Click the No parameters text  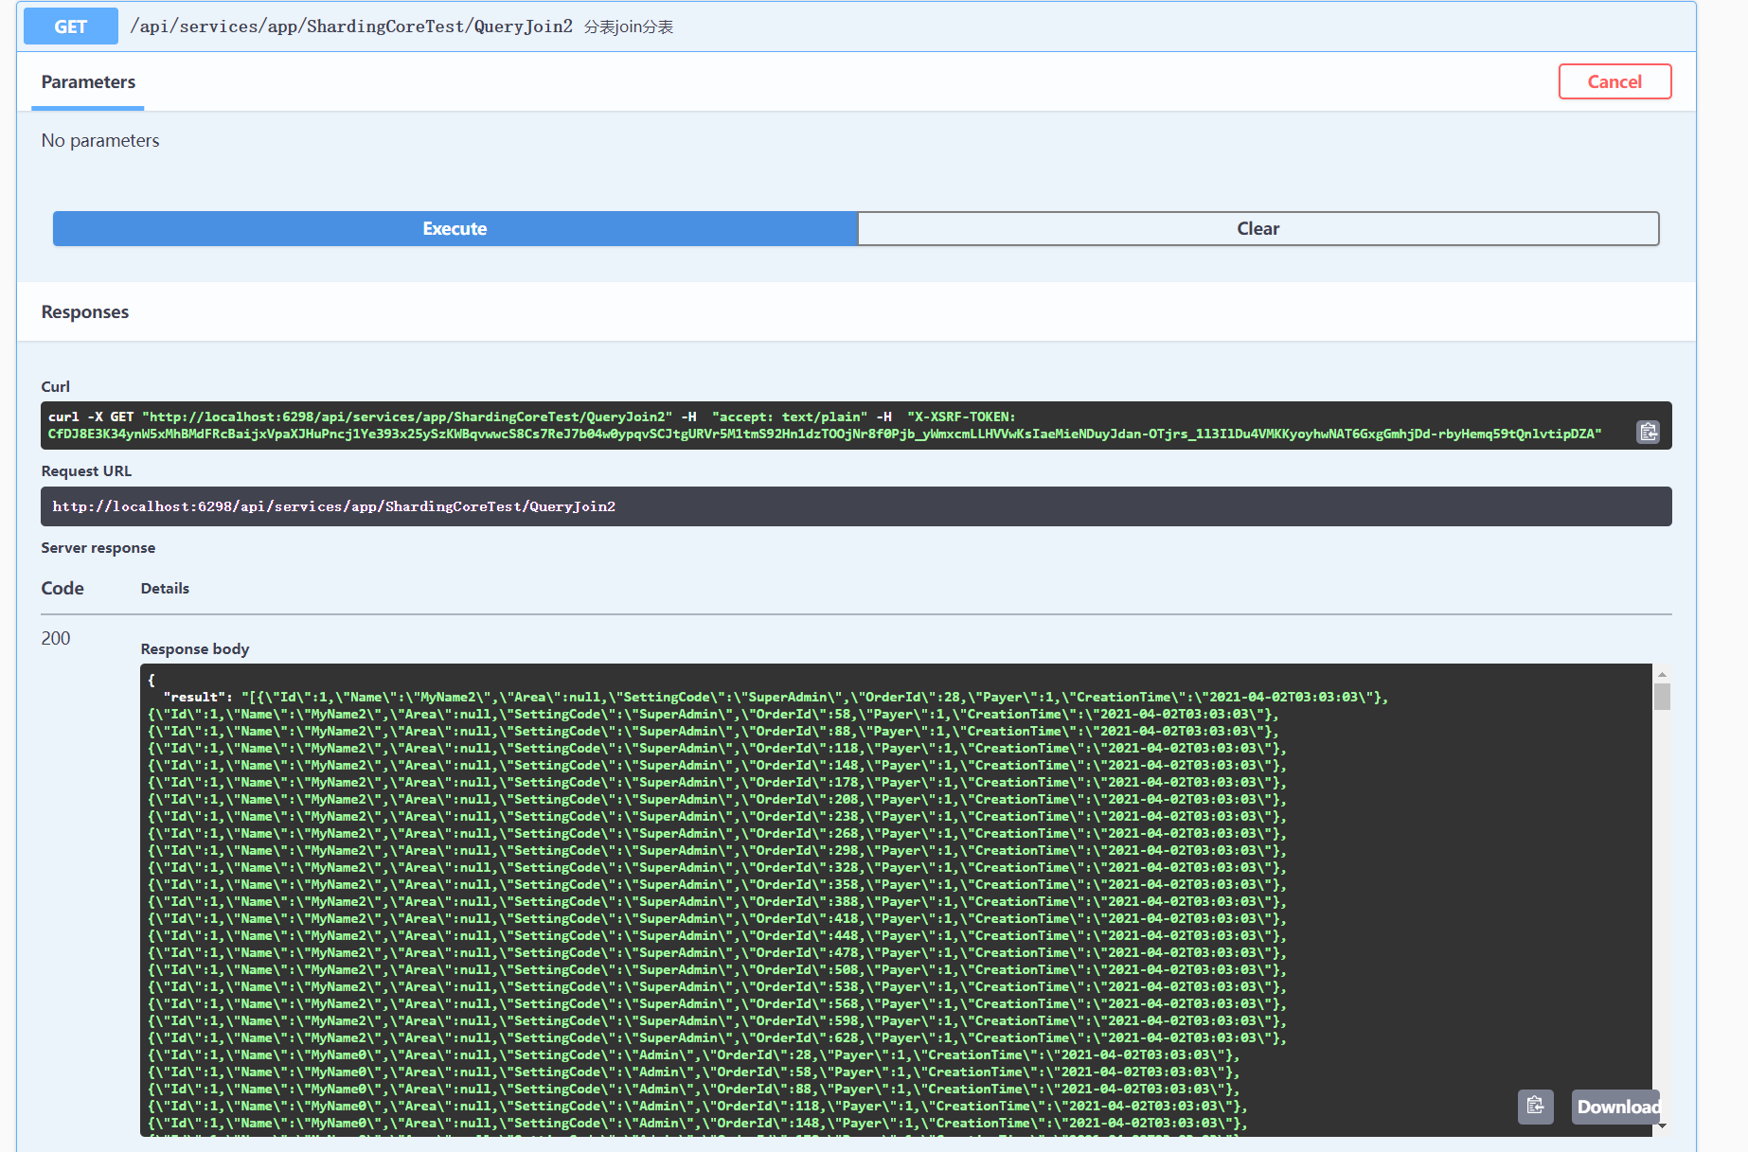pos(100,141)
